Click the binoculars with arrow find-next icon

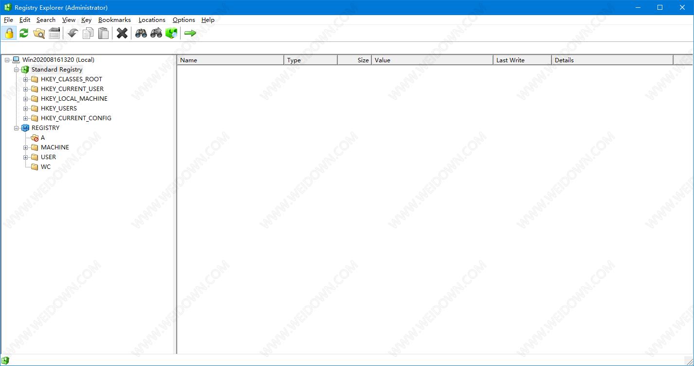[x=156, y=33]
